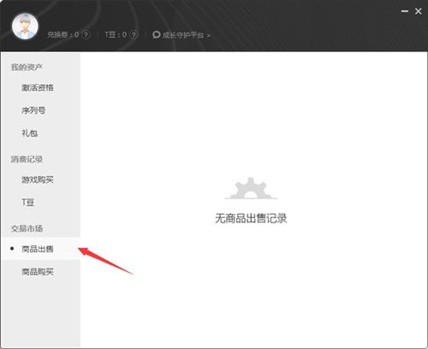
Task: Click the chat bubble icon before 成长守护平台
Action: coord(157,34)
